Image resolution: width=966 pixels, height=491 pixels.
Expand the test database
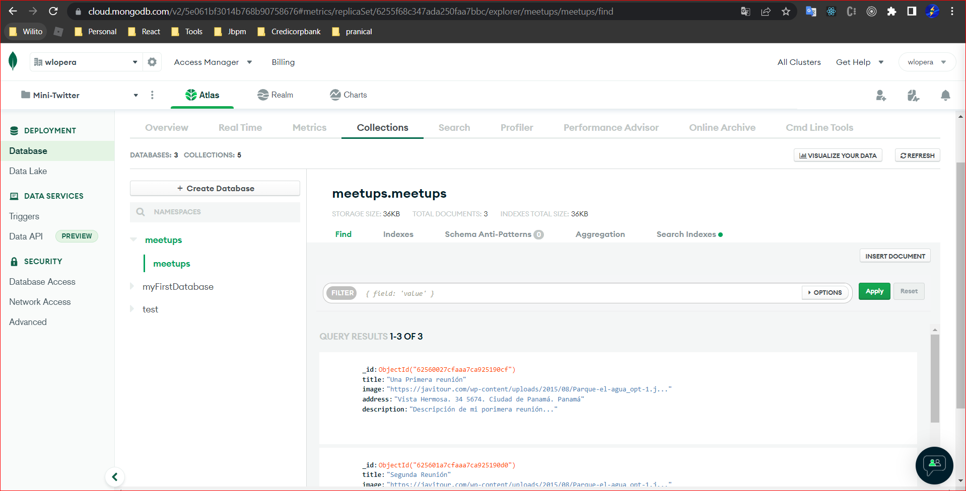point(132,309)
